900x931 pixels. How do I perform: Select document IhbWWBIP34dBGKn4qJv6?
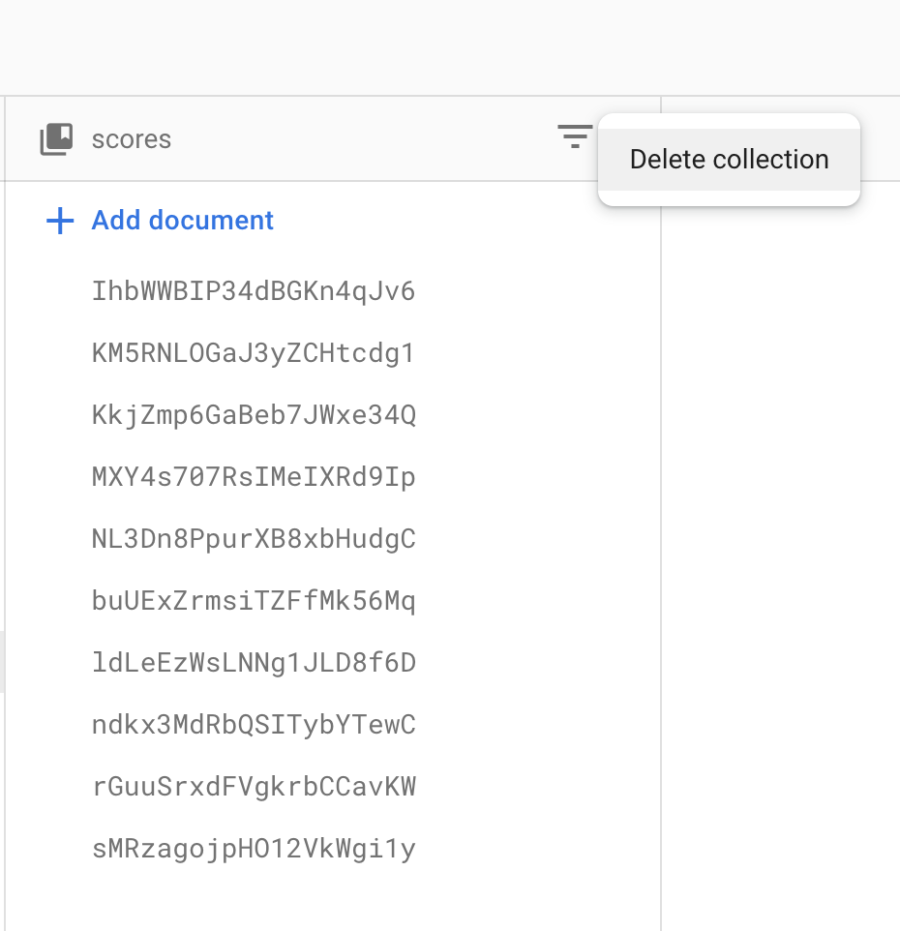click(254, 290)
